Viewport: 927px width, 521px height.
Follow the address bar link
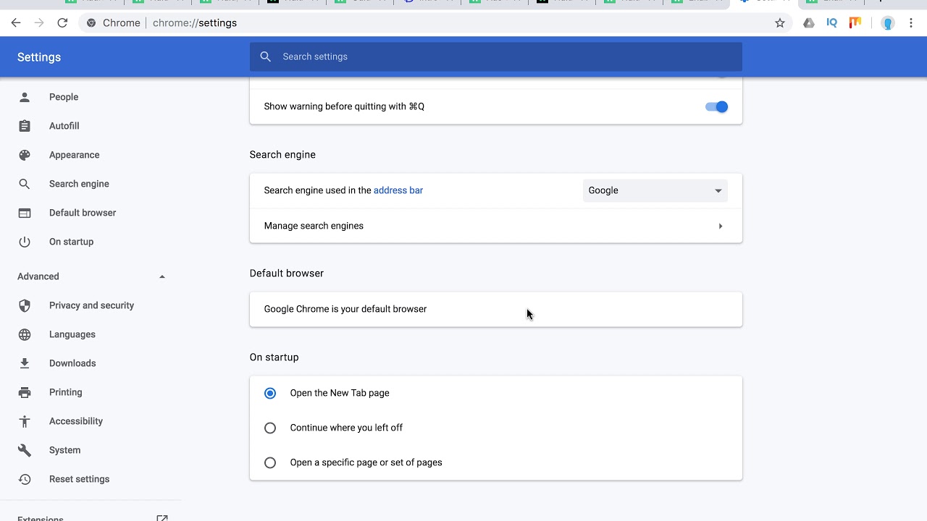(398, 190)
